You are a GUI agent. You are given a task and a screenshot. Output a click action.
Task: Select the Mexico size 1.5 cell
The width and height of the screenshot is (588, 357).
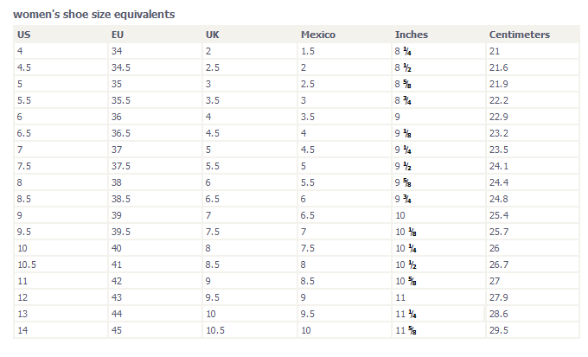click(x=307, y=51)
